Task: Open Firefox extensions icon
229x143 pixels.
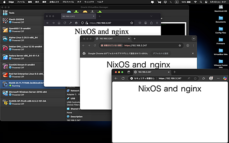Action: click(151, 23)
